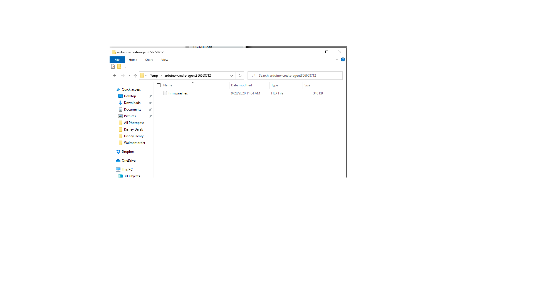The width and height of the screenshot is (534, 300).
Task: Open Pictures in the navigation pane
Action: pos(130,116)
